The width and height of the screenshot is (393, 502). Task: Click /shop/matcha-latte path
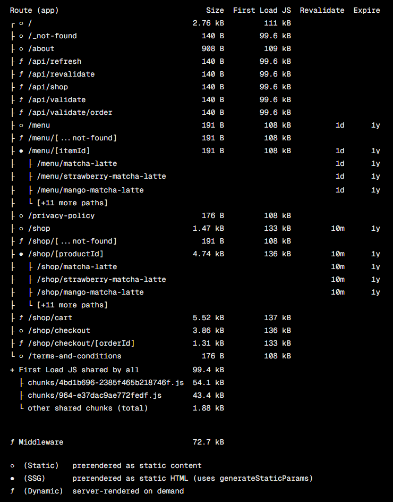click(x=77, y=267)
